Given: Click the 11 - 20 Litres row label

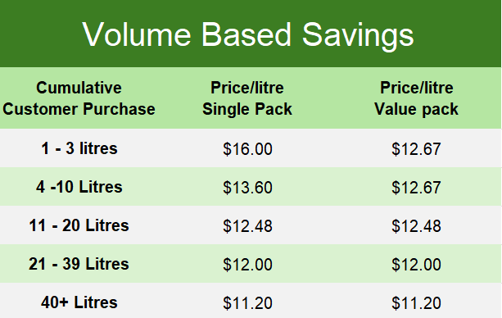Looking at the screenshot, I should [x=79, y=225].
